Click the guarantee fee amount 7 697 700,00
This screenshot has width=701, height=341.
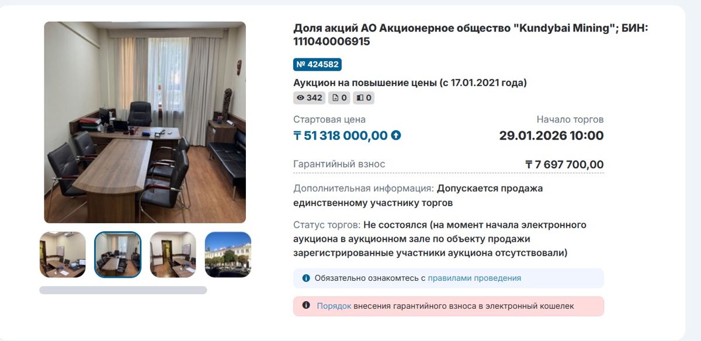(564, 165)
